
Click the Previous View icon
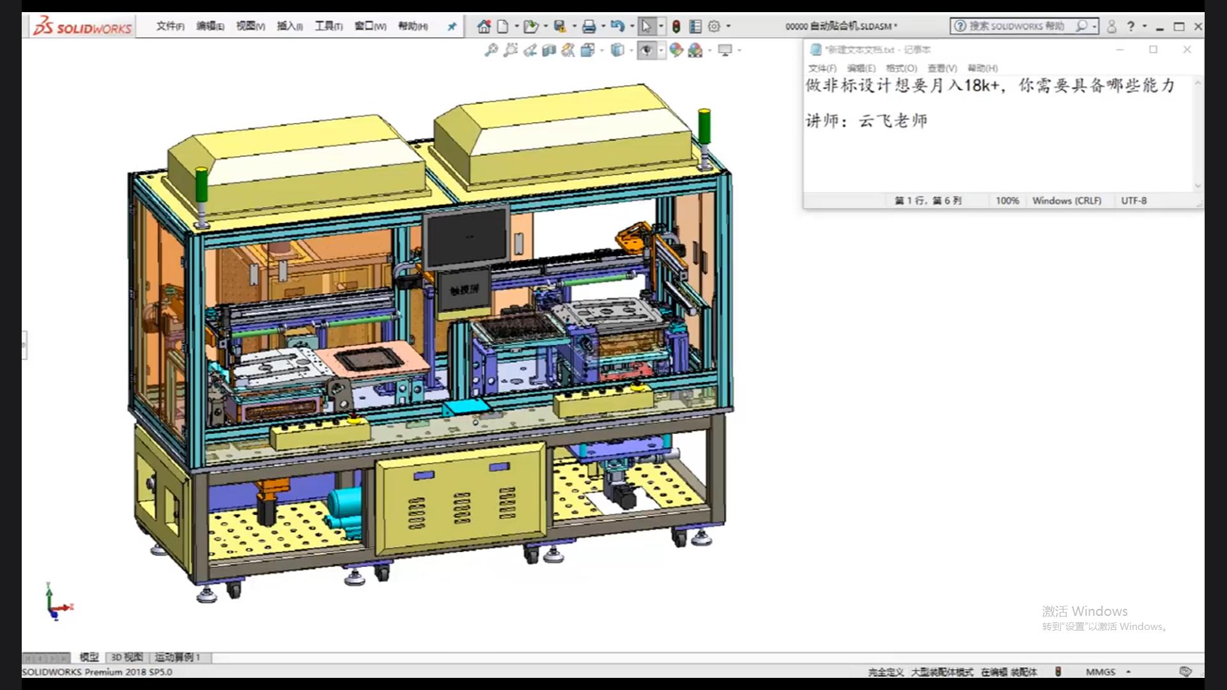(530, 50)
